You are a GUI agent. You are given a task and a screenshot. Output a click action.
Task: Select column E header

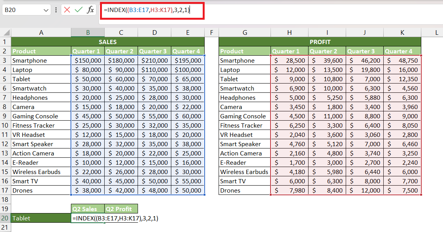[x=188, y=32]
